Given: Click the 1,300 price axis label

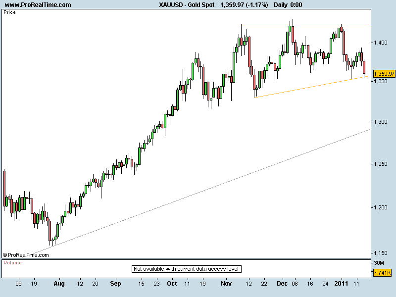Looking at the screenshot, I should (x=380, y=122).
